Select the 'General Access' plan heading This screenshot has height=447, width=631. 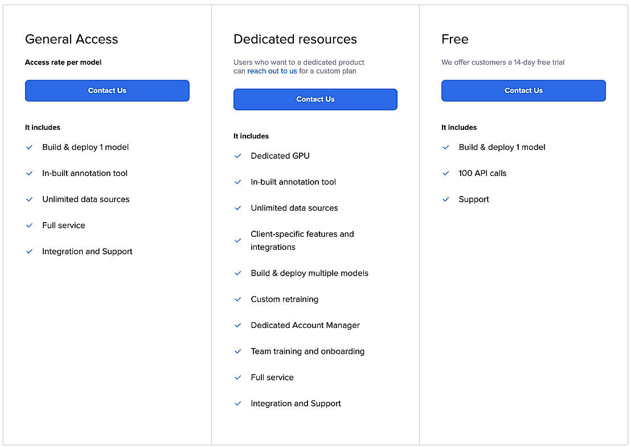point(71,39)
